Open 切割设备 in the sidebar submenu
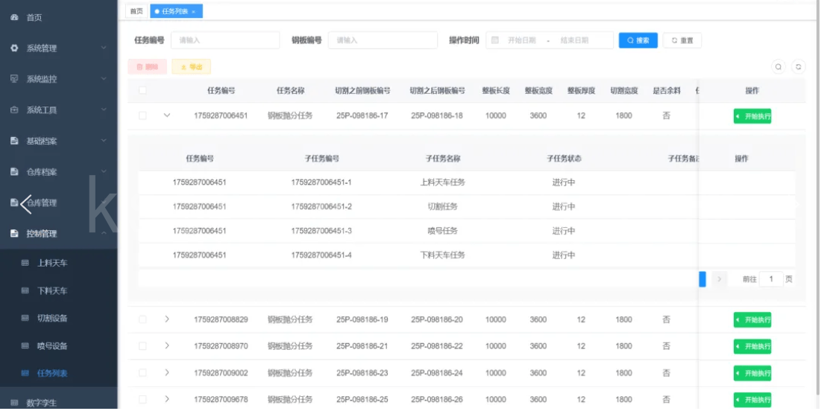Screen dimensions: 821x411 click(52, 319)
